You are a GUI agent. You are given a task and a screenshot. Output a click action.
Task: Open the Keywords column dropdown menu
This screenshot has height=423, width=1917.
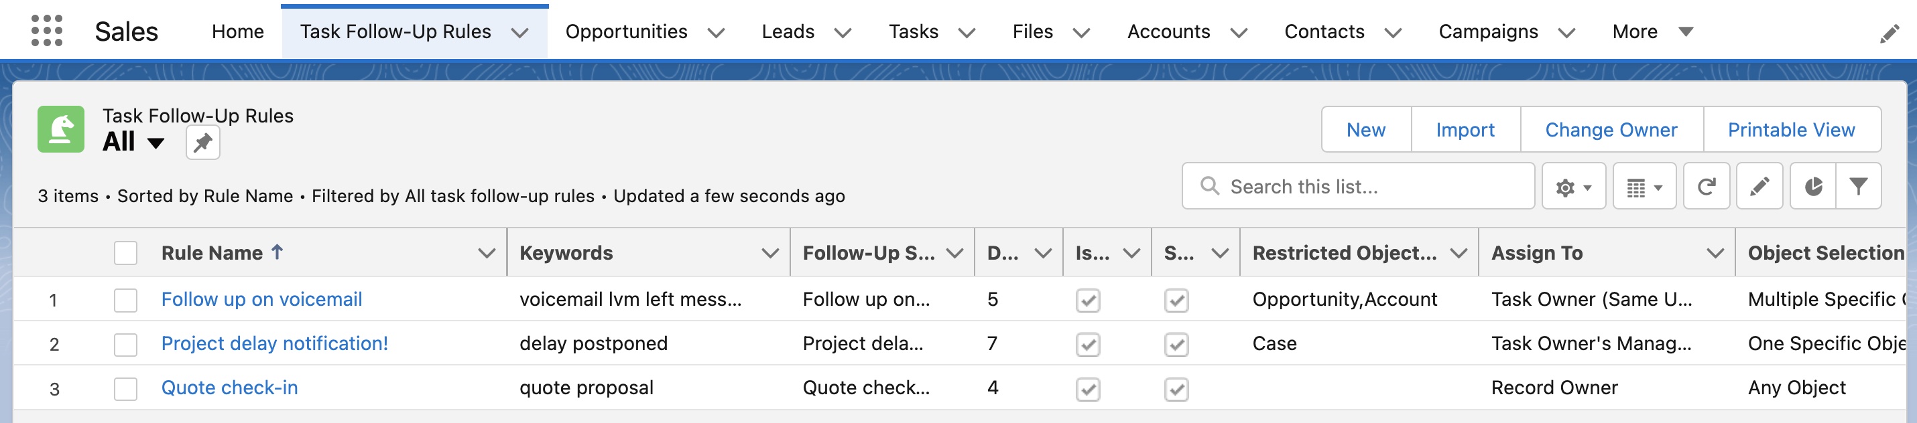coord(769,254)
